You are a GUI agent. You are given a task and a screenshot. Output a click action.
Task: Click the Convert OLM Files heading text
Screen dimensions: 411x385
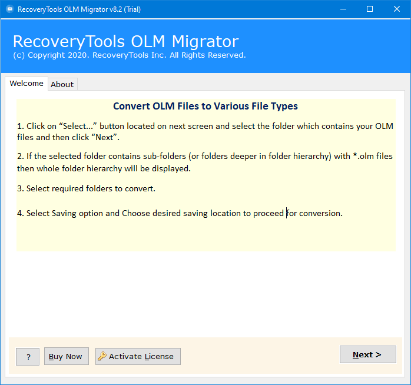pos(206,106)
